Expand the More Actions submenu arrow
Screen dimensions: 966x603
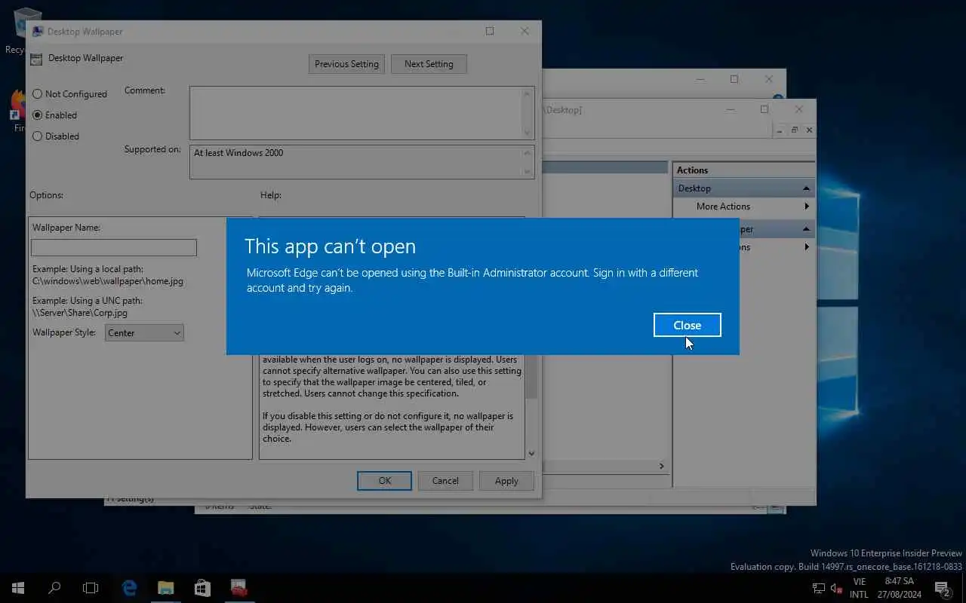click(x=807, y=207)
